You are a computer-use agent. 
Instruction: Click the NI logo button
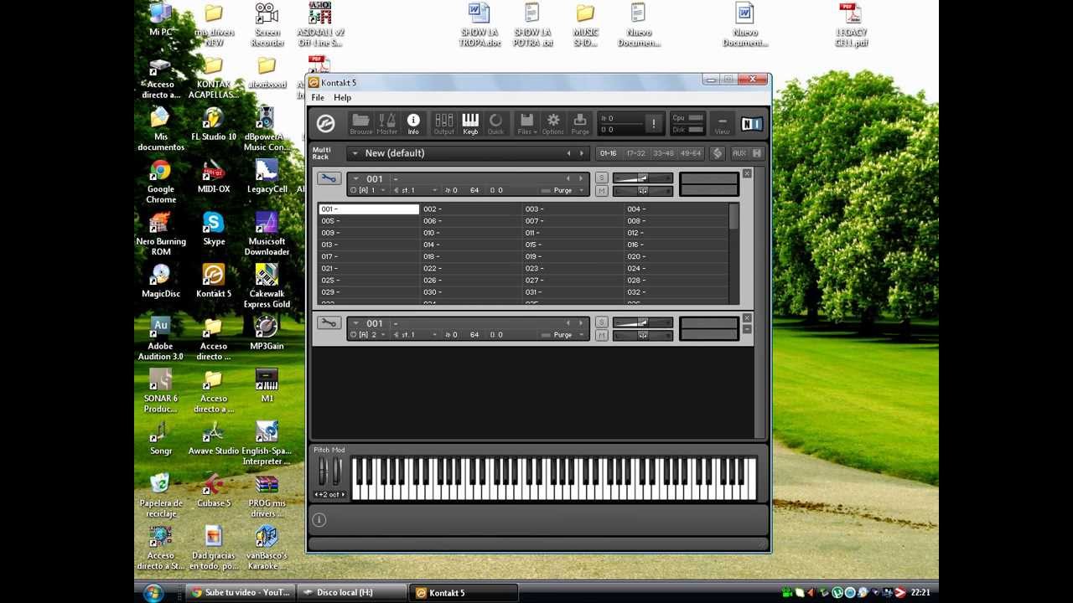pos(752,124)
